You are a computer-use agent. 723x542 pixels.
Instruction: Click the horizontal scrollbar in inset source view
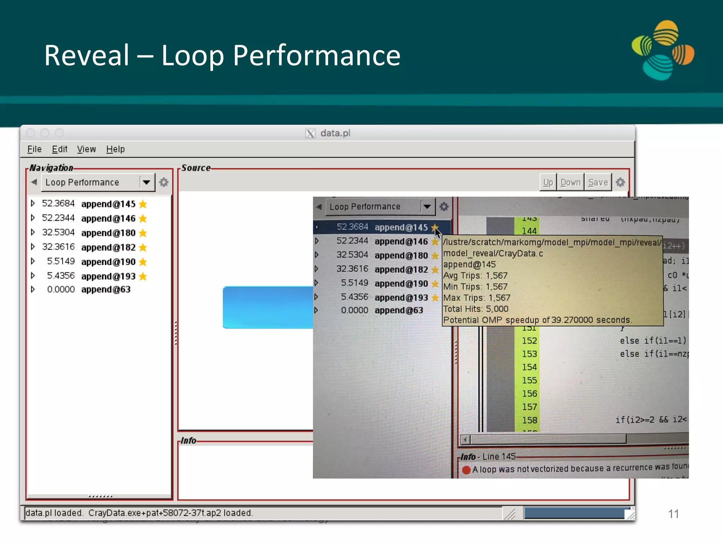click(x=549, y=439)
